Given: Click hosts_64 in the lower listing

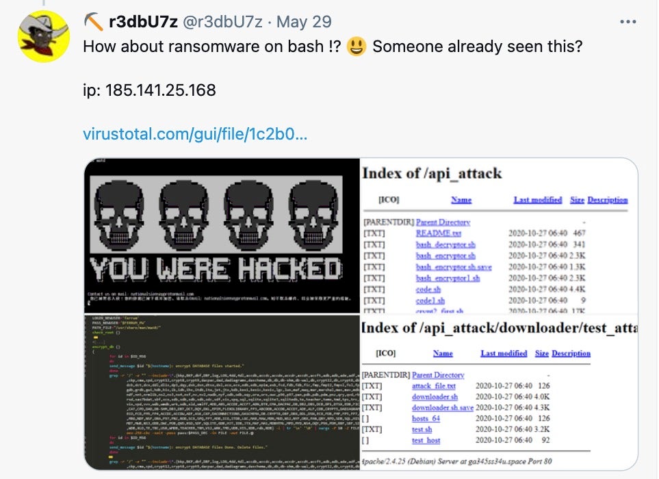Looking at the screenshot, I should [426, 419].
